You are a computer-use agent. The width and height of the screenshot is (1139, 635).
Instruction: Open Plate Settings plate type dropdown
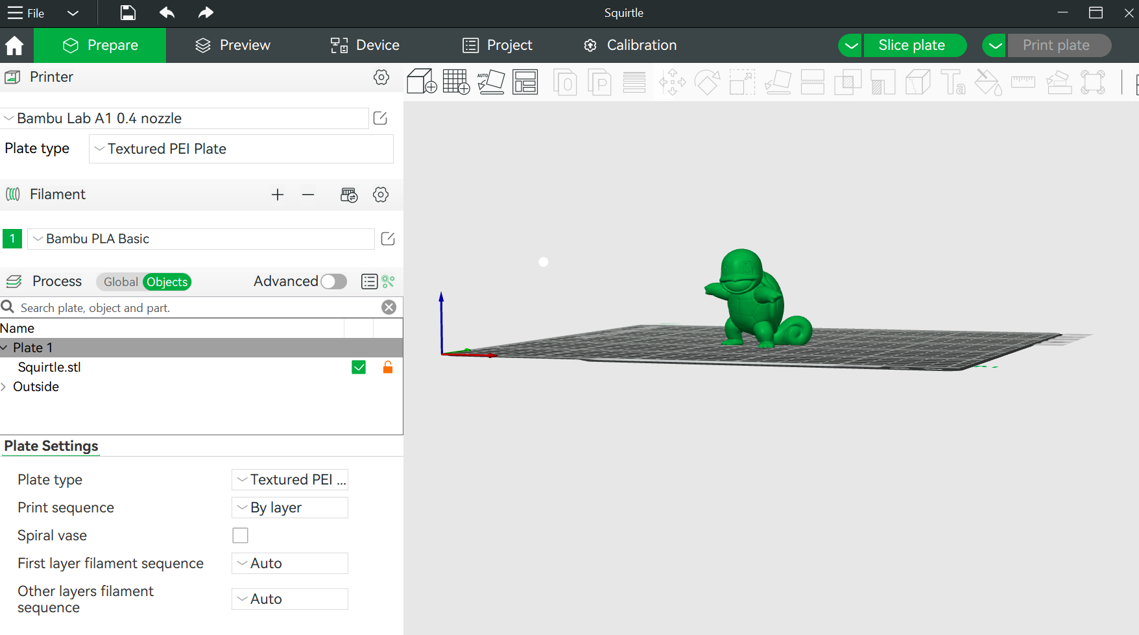[x=290, y=479]
